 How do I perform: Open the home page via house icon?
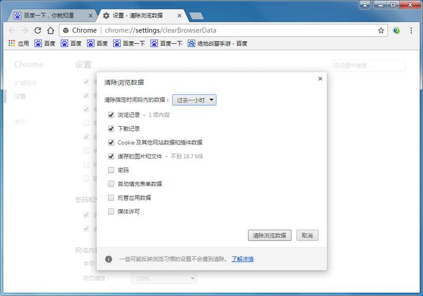click(50, 31)
